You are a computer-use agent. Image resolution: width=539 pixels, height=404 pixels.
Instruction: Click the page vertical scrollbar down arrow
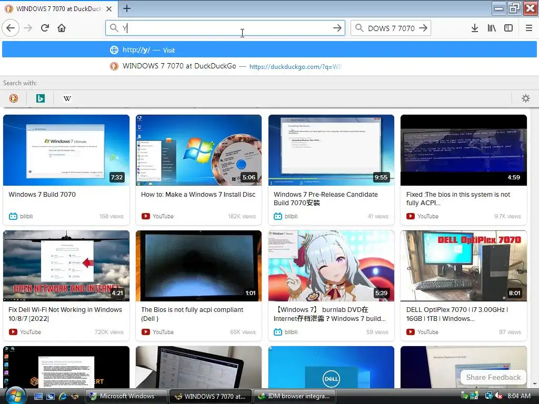click(x=535, y=384)
